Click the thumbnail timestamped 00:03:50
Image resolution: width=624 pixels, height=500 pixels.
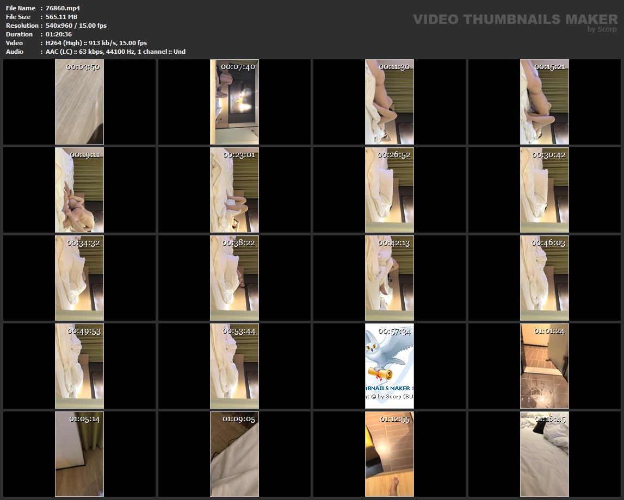pyautogui.click(x=79, y=102)
